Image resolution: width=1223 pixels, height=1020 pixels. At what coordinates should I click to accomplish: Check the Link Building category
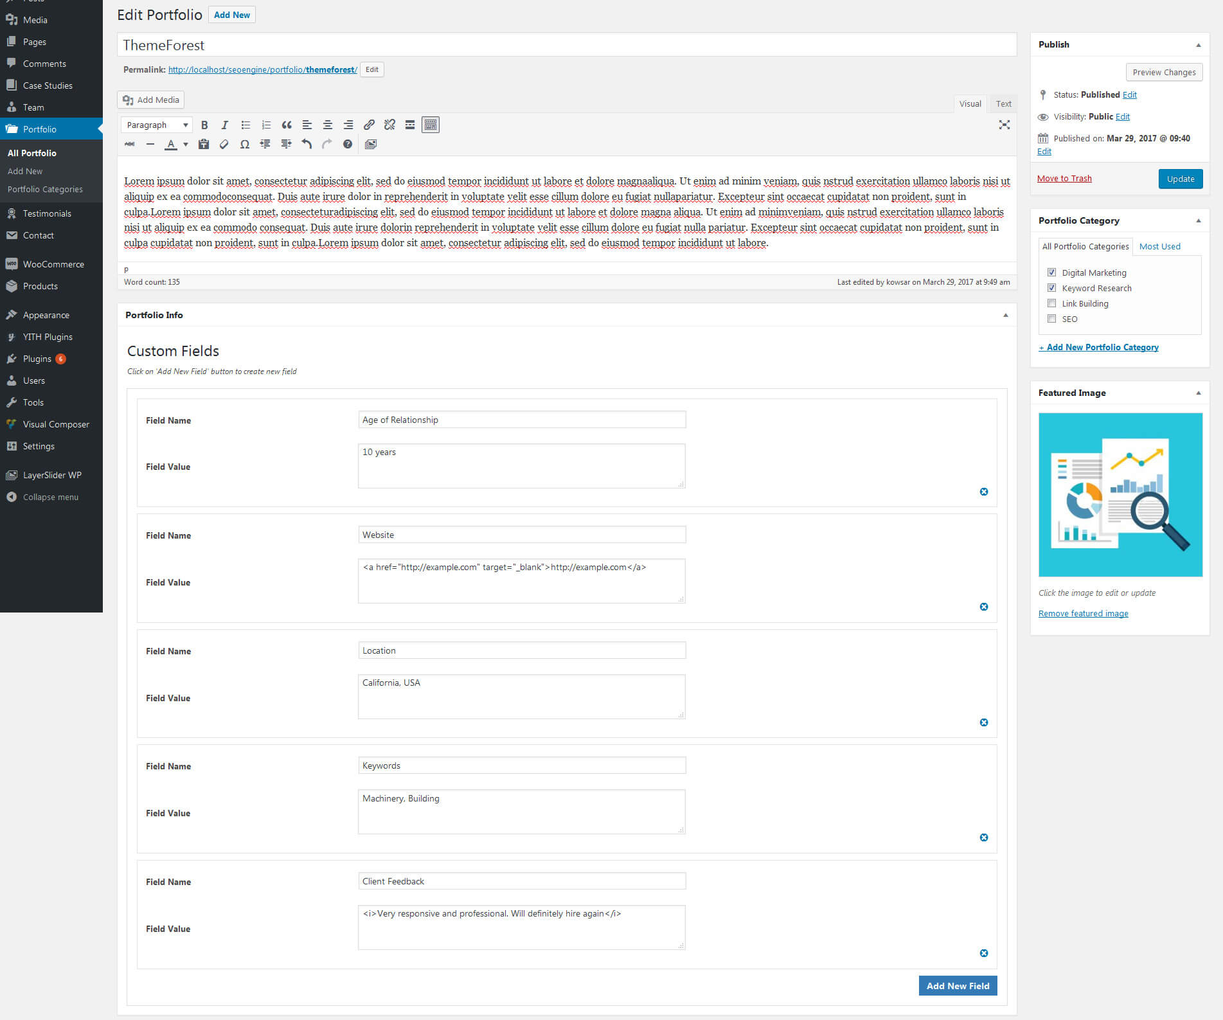pos(1052,303)
